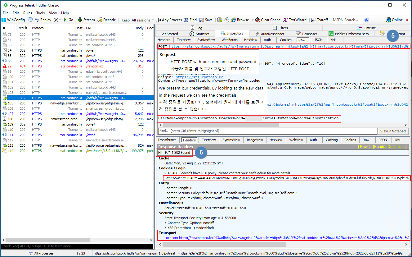Image resolution: width=412 pixels, height=257 pixels.
Task: Open Find with the binoculars icon
Action: point(190,20)
